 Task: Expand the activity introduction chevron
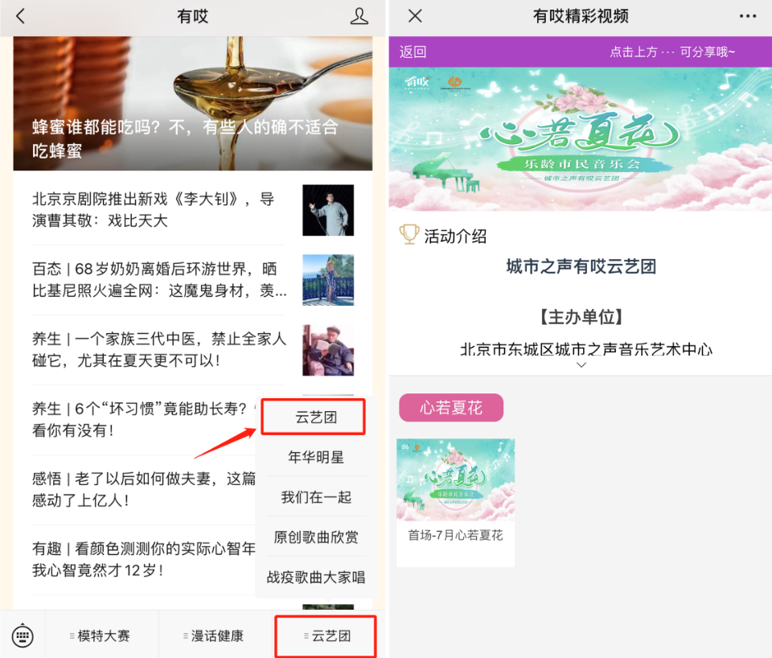[581, 365]
